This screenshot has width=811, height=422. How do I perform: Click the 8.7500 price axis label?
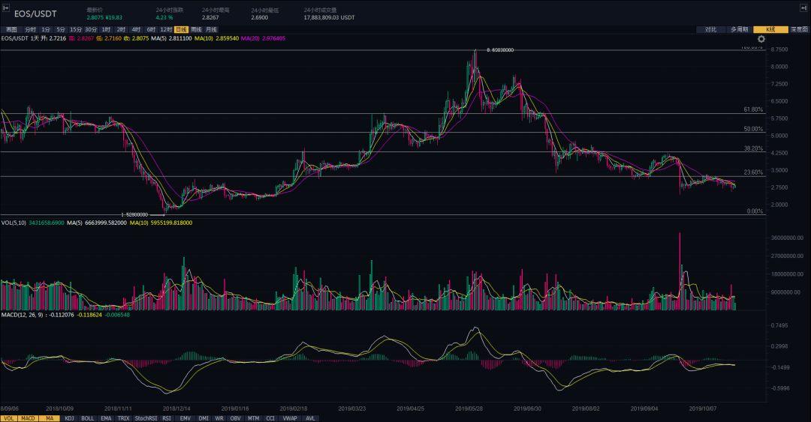[x=779, y=49]
